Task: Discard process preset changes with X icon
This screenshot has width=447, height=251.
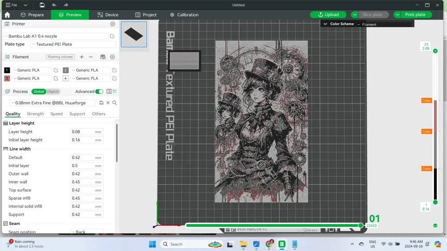Action: [x=108, y=103]
